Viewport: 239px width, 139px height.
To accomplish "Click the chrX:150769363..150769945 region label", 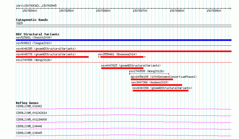I will click(36, 6).
